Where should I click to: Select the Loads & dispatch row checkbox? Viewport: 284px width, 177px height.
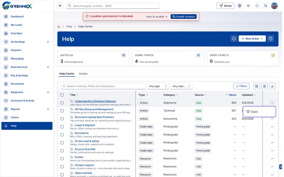click(62, 127)
